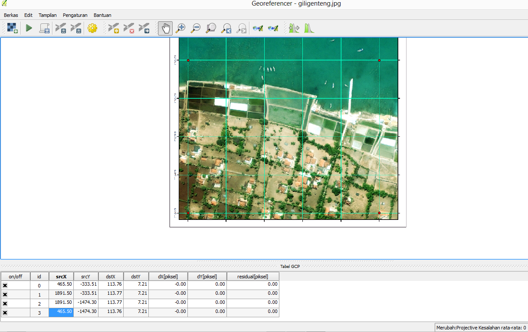Add a new GCP point

click(114, 27)
